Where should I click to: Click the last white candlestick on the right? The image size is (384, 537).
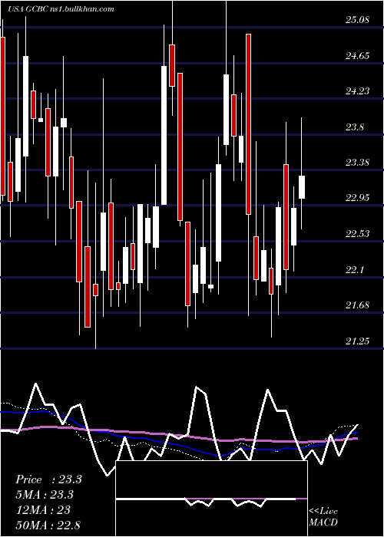[302, 187]
